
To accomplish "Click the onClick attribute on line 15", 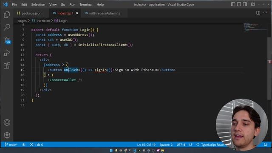I will pos(71,70).
